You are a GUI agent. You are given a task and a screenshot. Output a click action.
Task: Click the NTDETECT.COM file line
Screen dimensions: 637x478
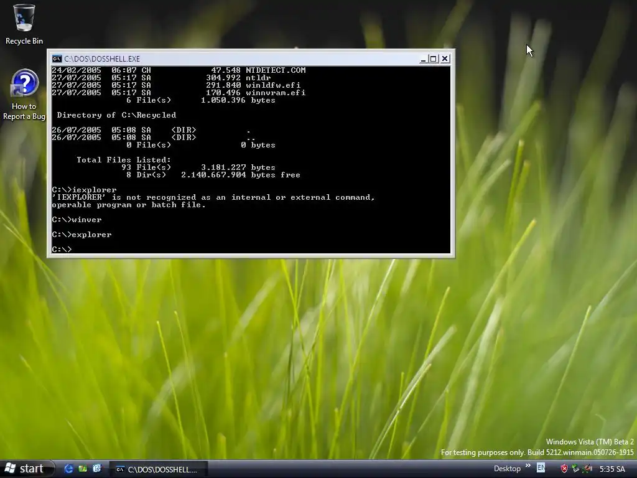(179, 70)
